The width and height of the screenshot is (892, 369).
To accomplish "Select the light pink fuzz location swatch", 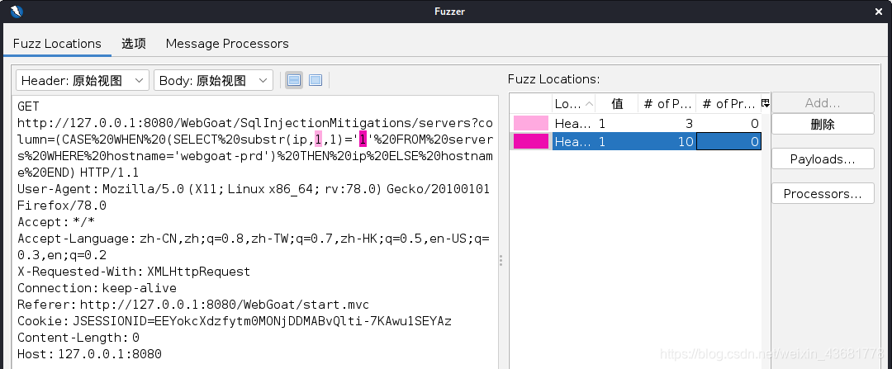I will (x=531, y=123).
